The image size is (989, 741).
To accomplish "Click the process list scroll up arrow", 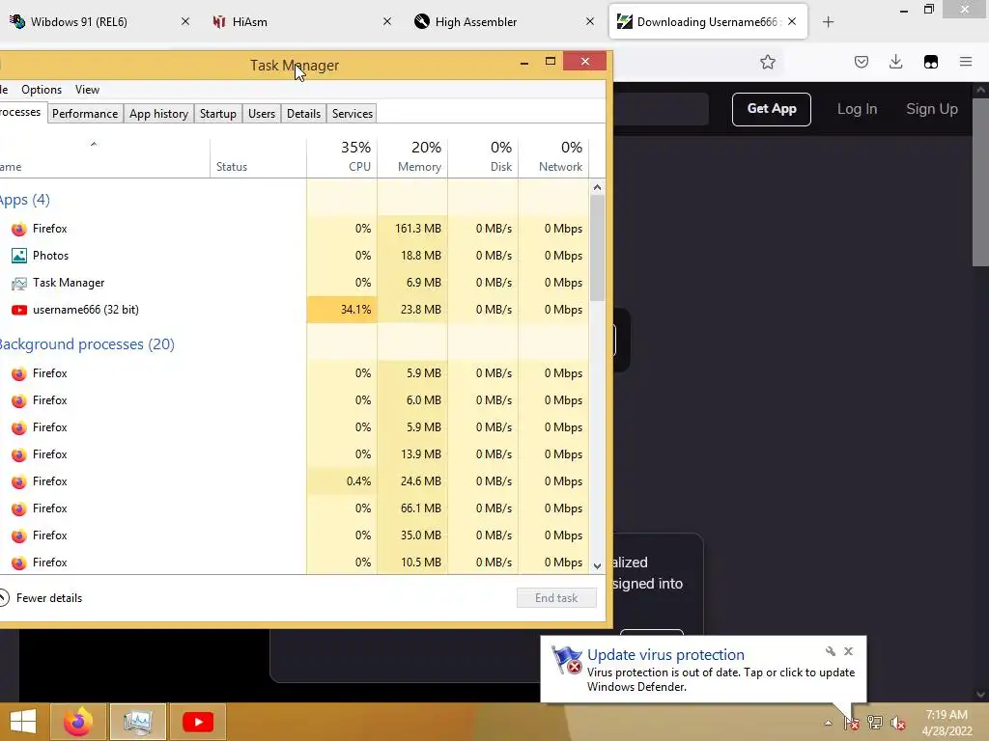I will (597, 187).
